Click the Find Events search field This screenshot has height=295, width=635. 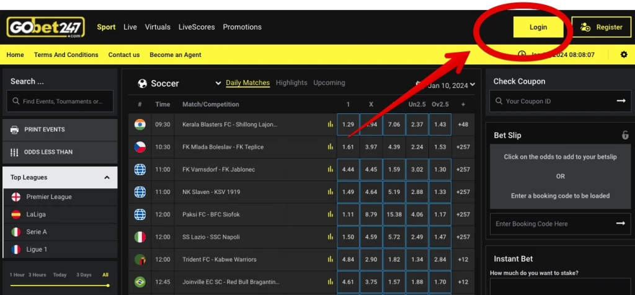tap(60, 101)
